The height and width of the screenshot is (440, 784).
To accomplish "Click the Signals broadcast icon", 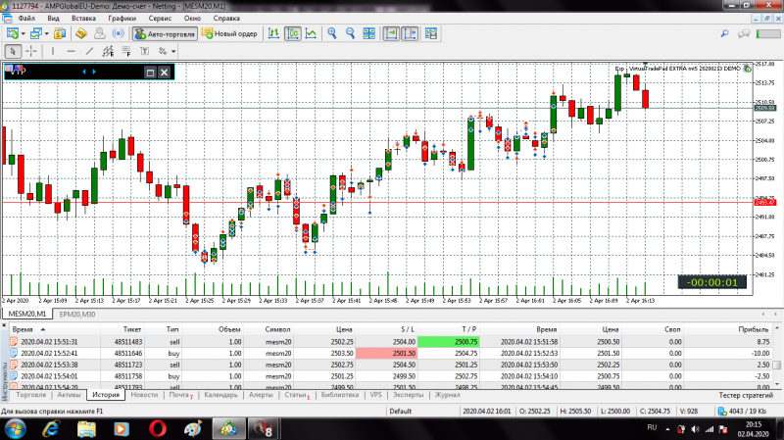I will click(119, 33).
